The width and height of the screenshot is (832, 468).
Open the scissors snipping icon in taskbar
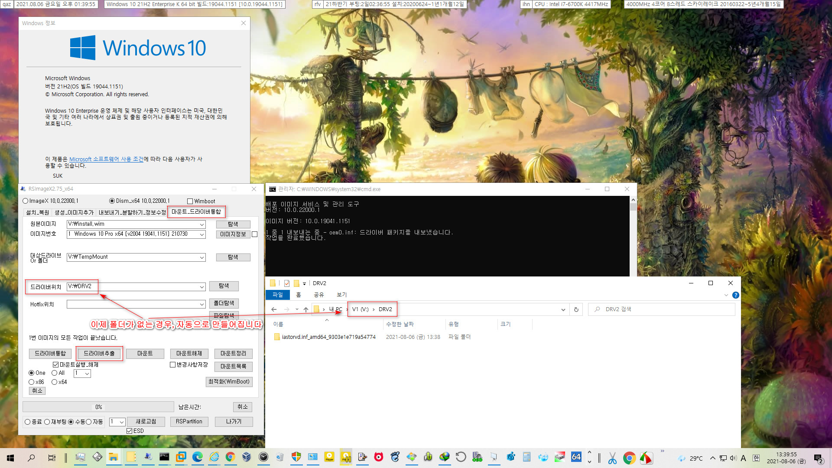612,458
